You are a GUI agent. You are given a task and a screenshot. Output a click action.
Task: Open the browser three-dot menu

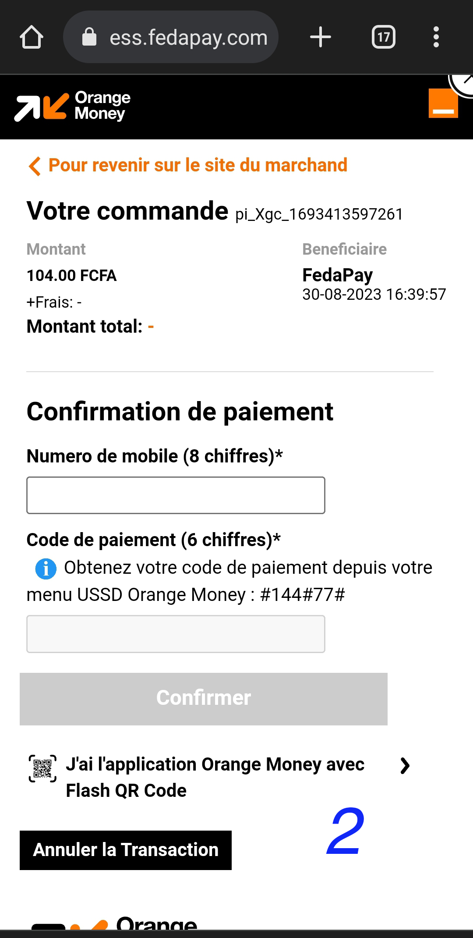click(x=436, y=37)
